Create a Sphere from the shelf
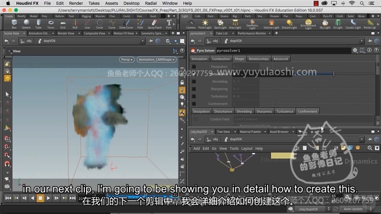 pos(26,24)
